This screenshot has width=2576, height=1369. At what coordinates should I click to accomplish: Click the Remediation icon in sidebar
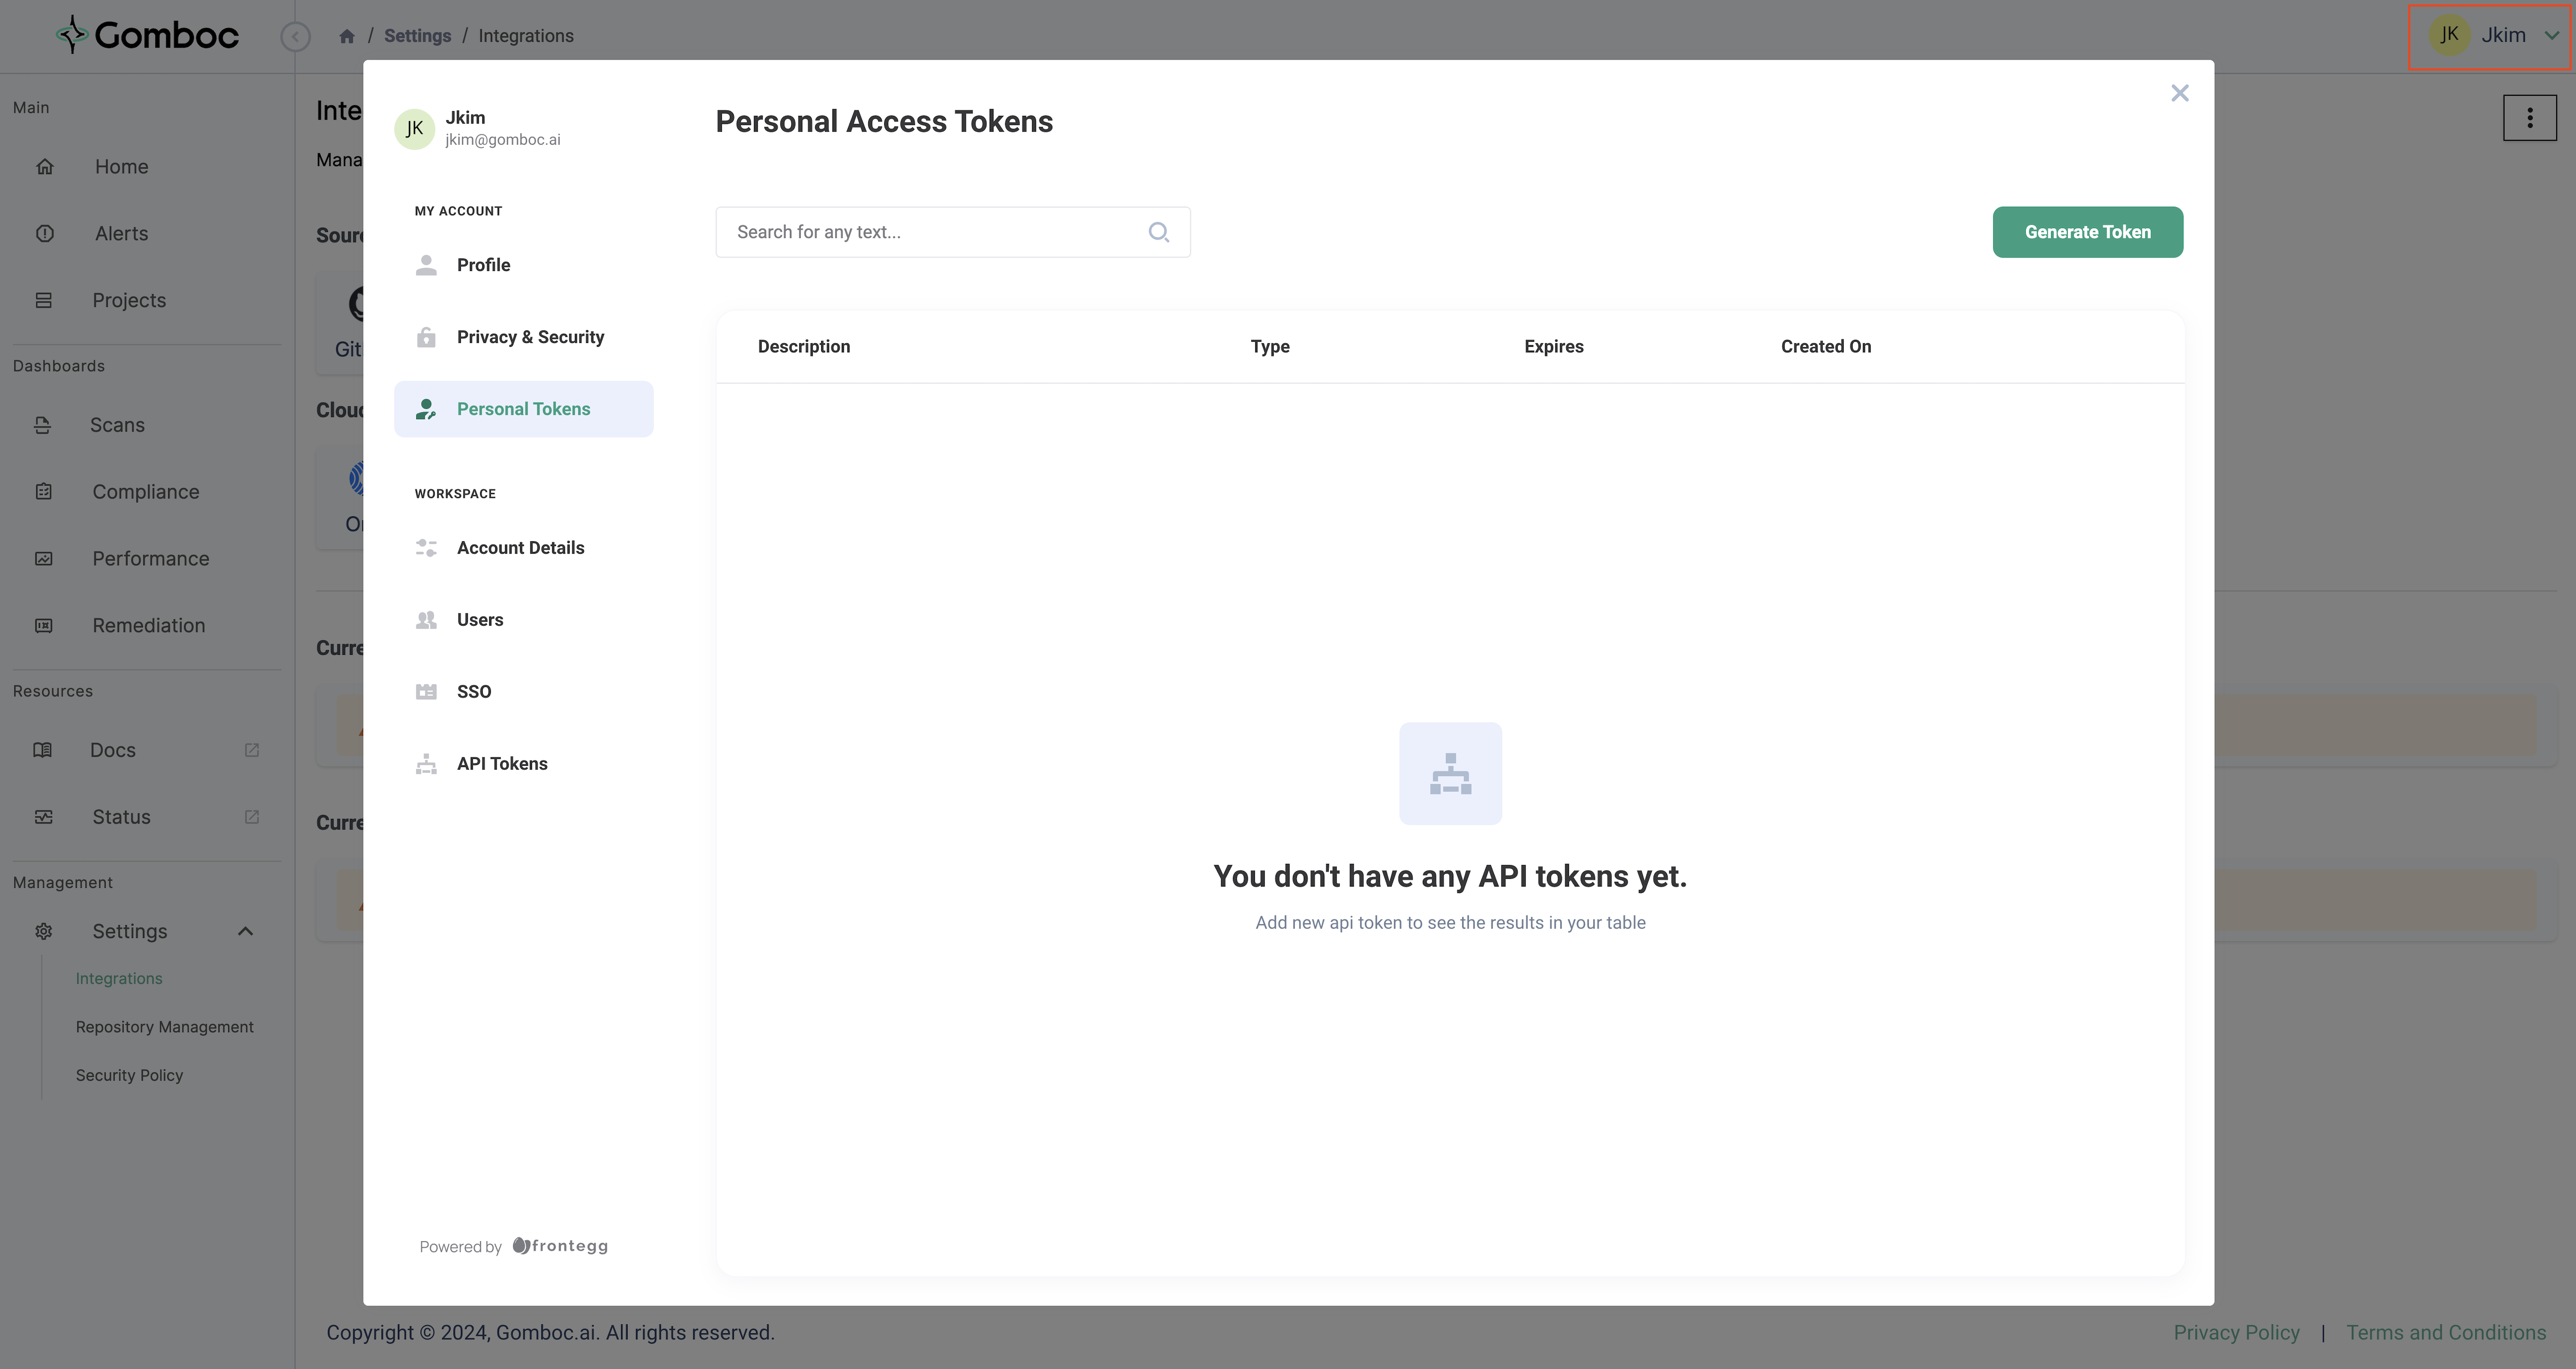[44, 626]
